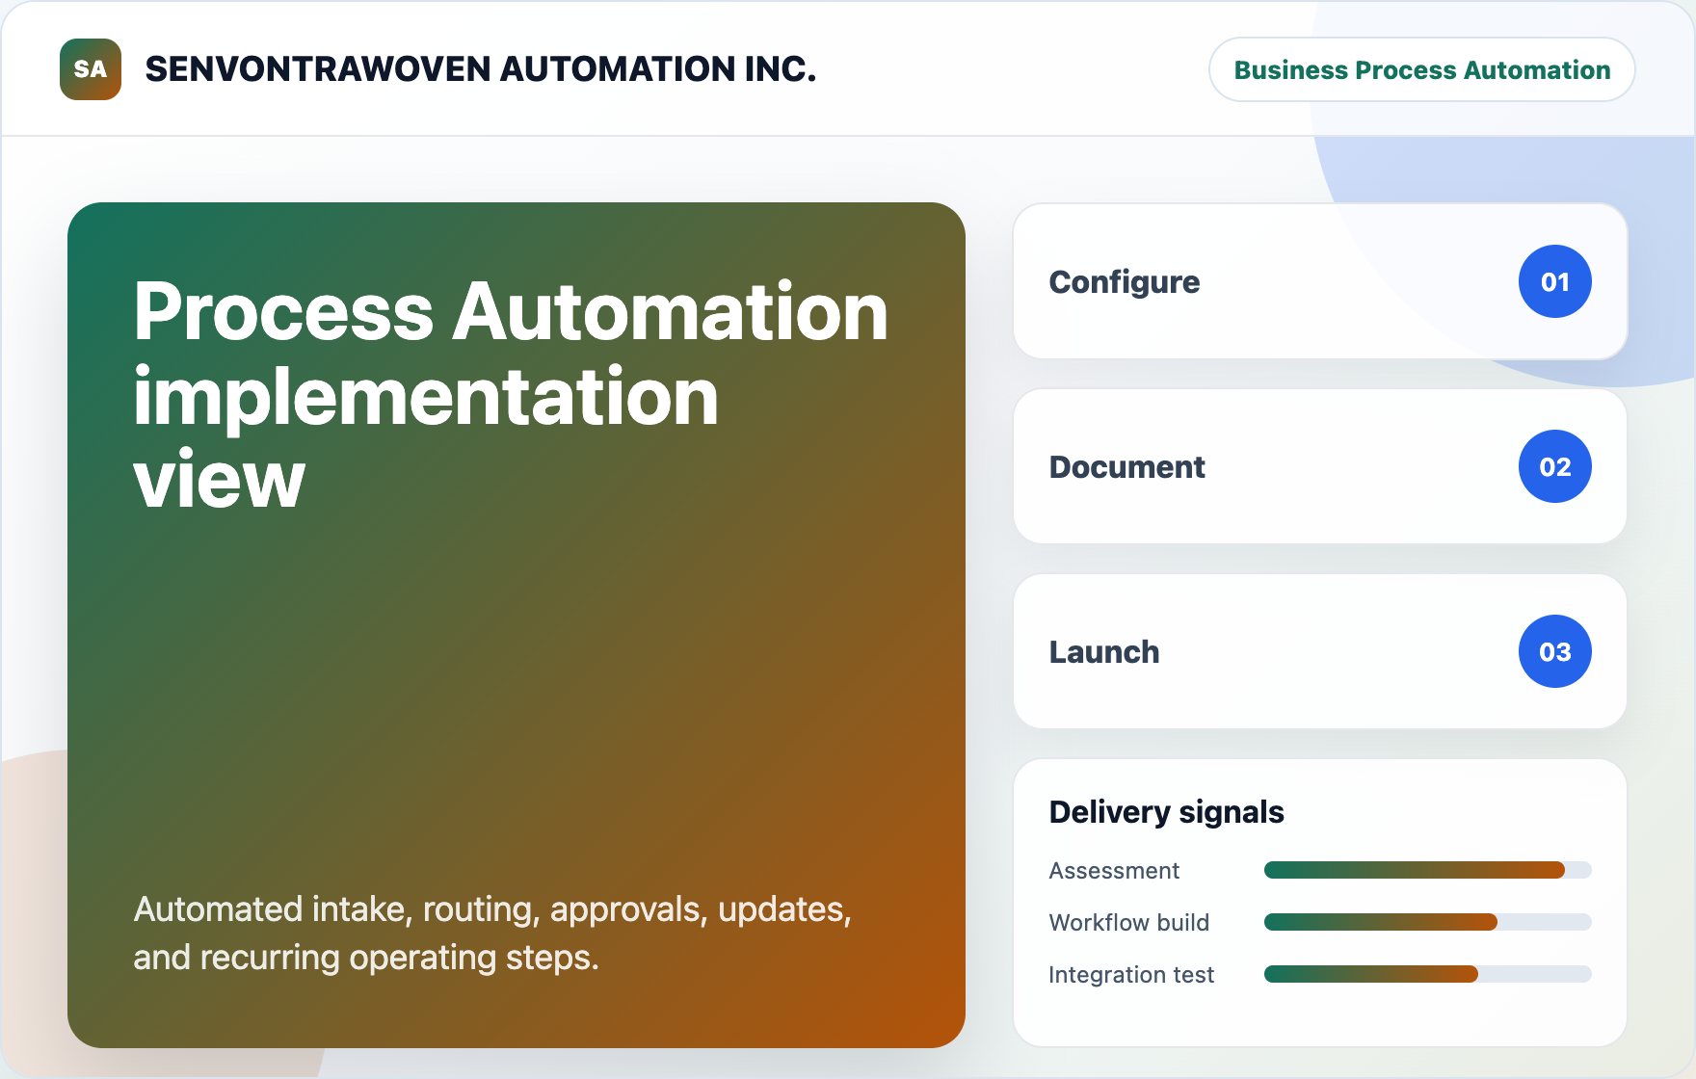The height and width of the screenshot is (1079, 1696).
Task: Click the Delivery signals heading
Action: tap(1166, 811)
